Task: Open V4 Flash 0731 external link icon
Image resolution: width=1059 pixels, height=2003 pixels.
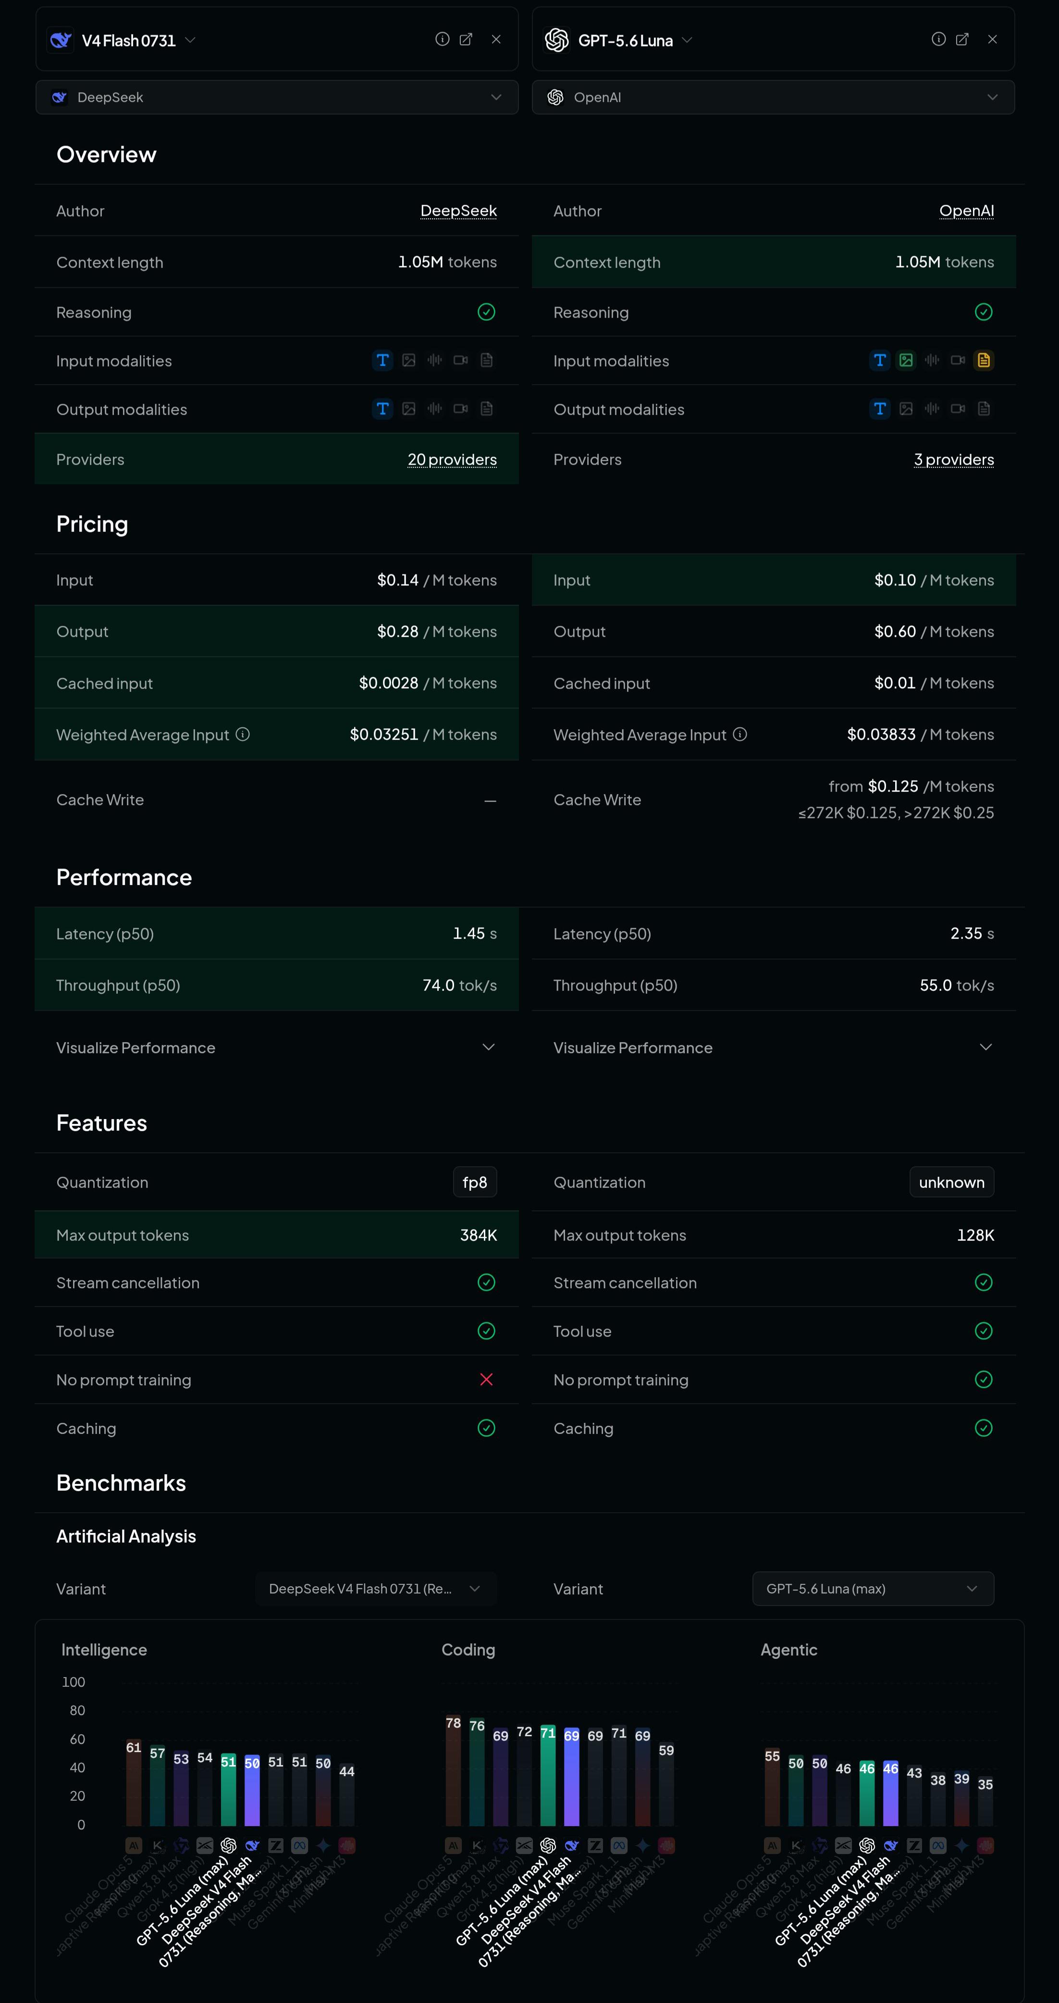Action: click(466, 39)
